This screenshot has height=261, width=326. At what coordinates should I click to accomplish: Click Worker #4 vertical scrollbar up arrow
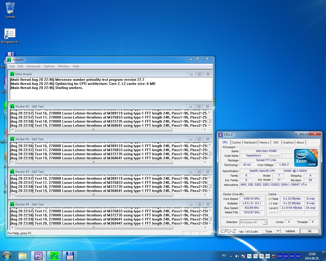tap(209, 210)
